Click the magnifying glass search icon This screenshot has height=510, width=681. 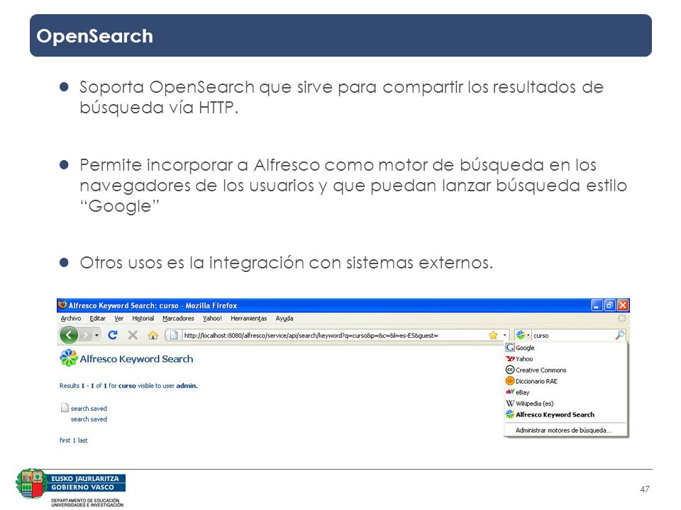(620, 335)
